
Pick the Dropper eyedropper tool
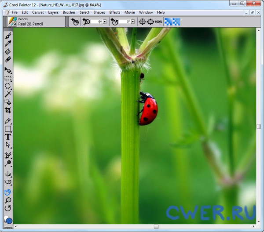coord(8,43)
